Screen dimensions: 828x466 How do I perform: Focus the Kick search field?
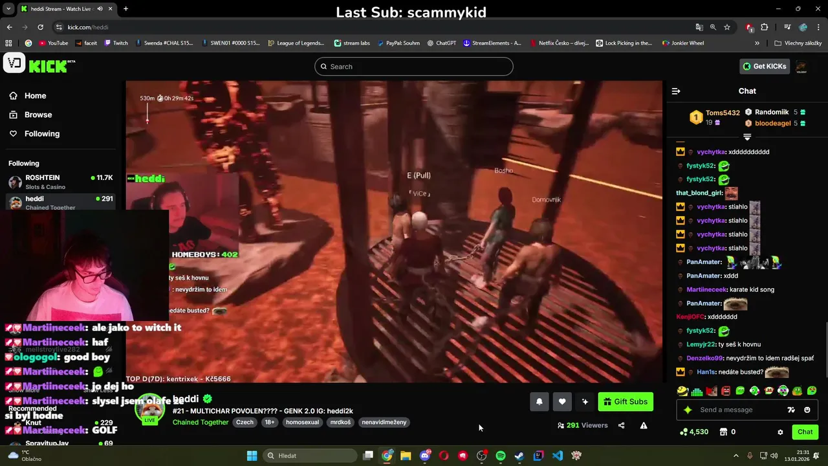click(x=414, y=67)
